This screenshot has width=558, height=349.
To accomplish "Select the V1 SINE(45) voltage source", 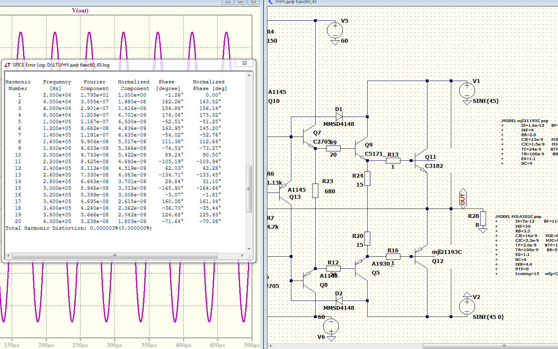I will click(467, 90).
